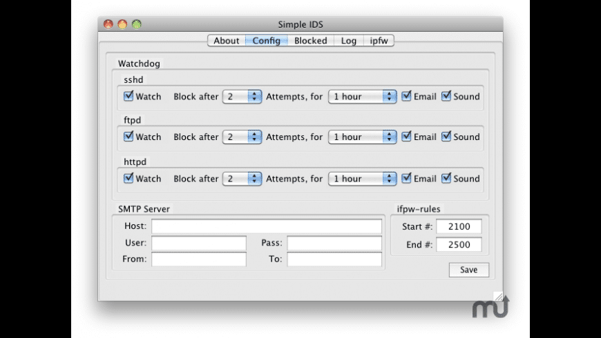Viewport: 601px width, 338px height.
Task: Uncheck Watch for sshd
Action: tap(128, 96)
